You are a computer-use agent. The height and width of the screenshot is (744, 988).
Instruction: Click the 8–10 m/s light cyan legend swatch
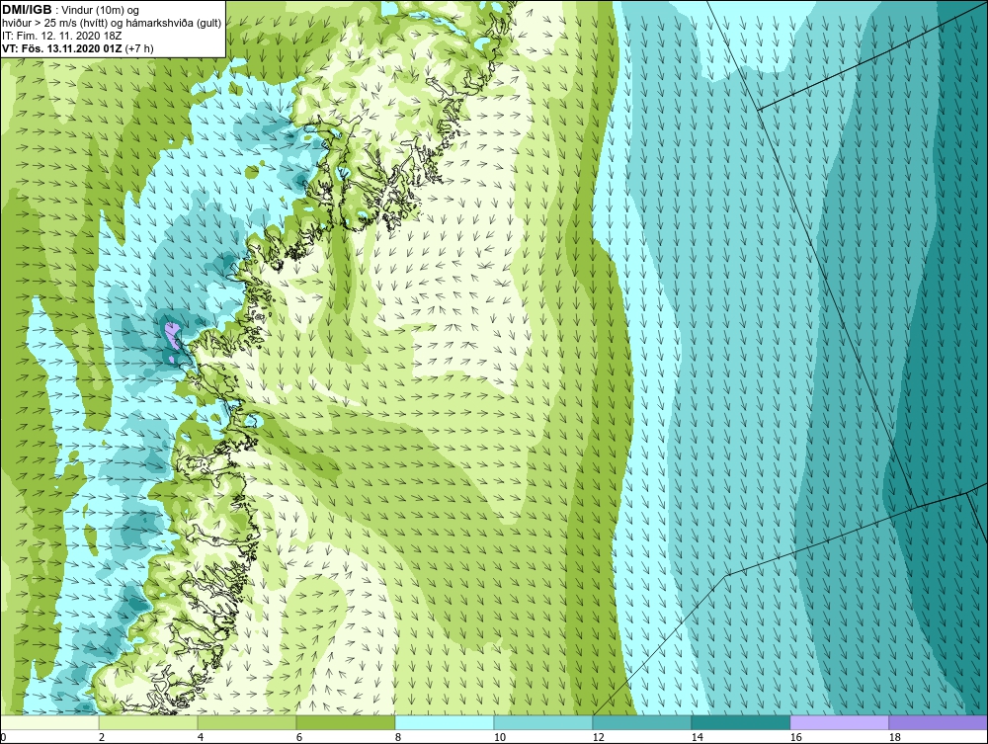(445, 722)
